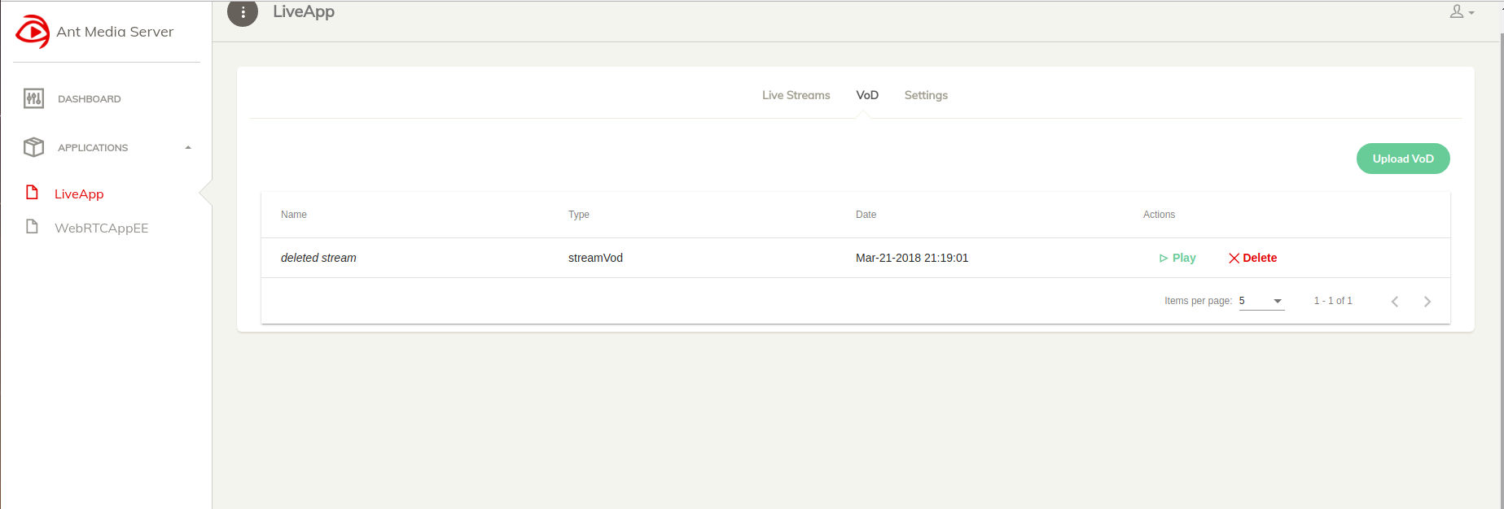Select the VoD tab
Screen dimensions: 1504x509
[x=867, y=95]
